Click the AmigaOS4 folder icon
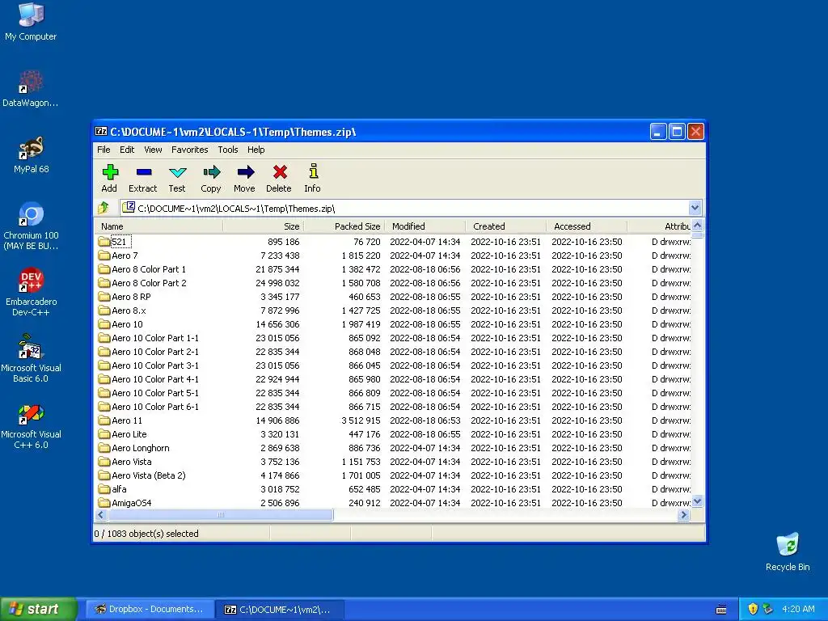 pyautogui.click(x=104, y=503)
